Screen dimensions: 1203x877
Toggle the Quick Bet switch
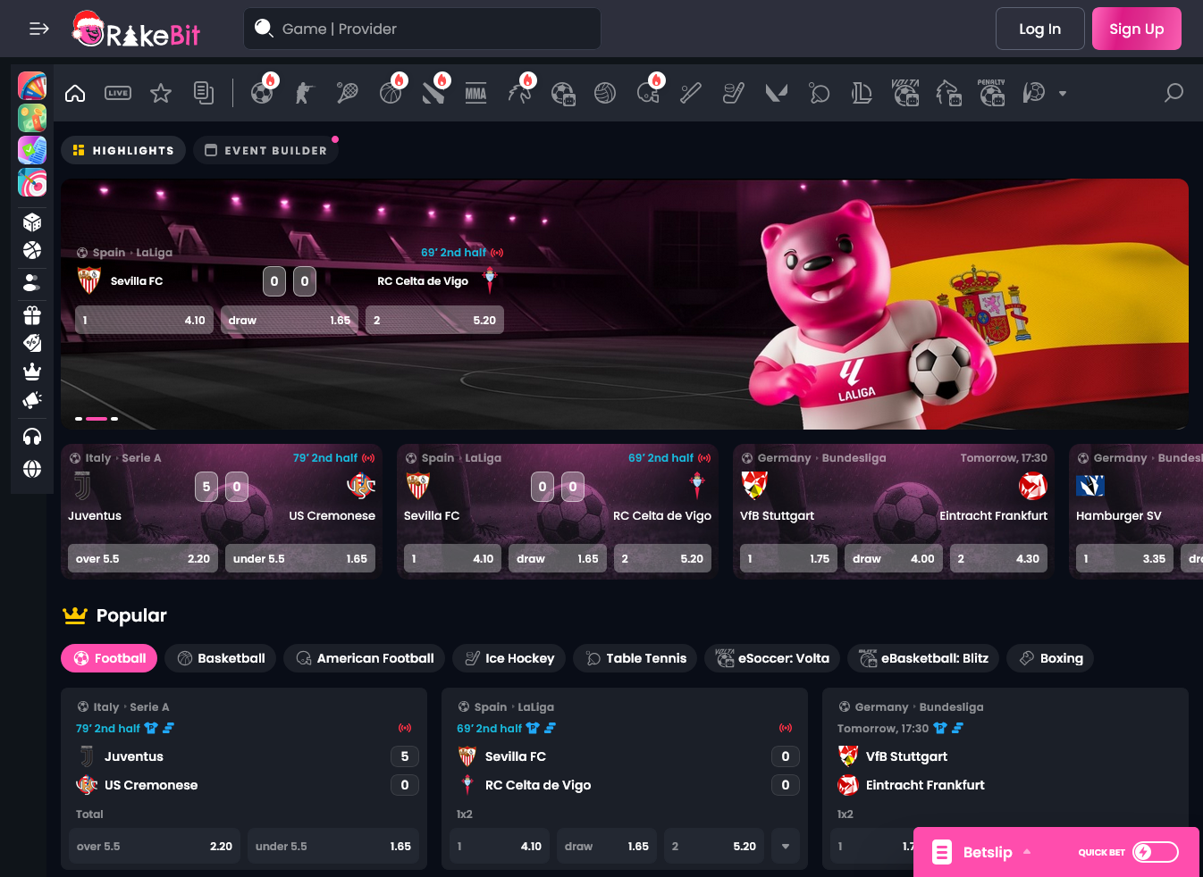[1156, 852]
